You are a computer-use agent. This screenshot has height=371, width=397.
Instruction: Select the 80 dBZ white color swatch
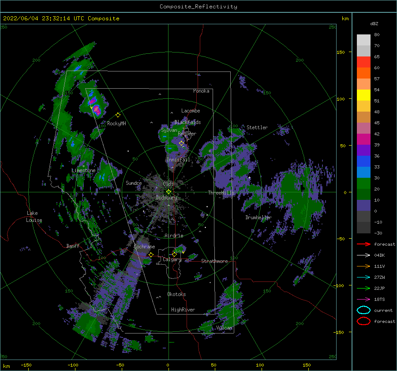[363, 40]
